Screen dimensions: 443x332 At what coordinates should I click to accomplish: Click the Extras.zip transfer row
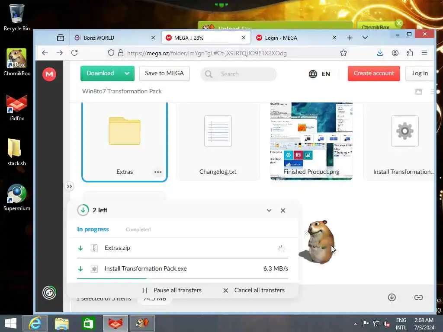pyautogui.click(x=183, y=248)
